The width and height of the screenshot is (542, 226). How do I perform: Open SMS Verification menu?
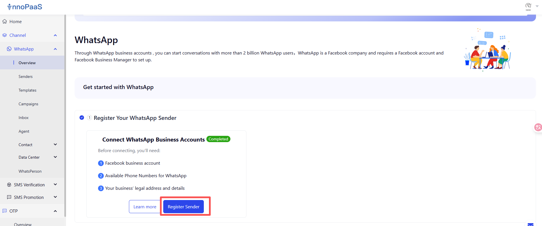[29, 185]
